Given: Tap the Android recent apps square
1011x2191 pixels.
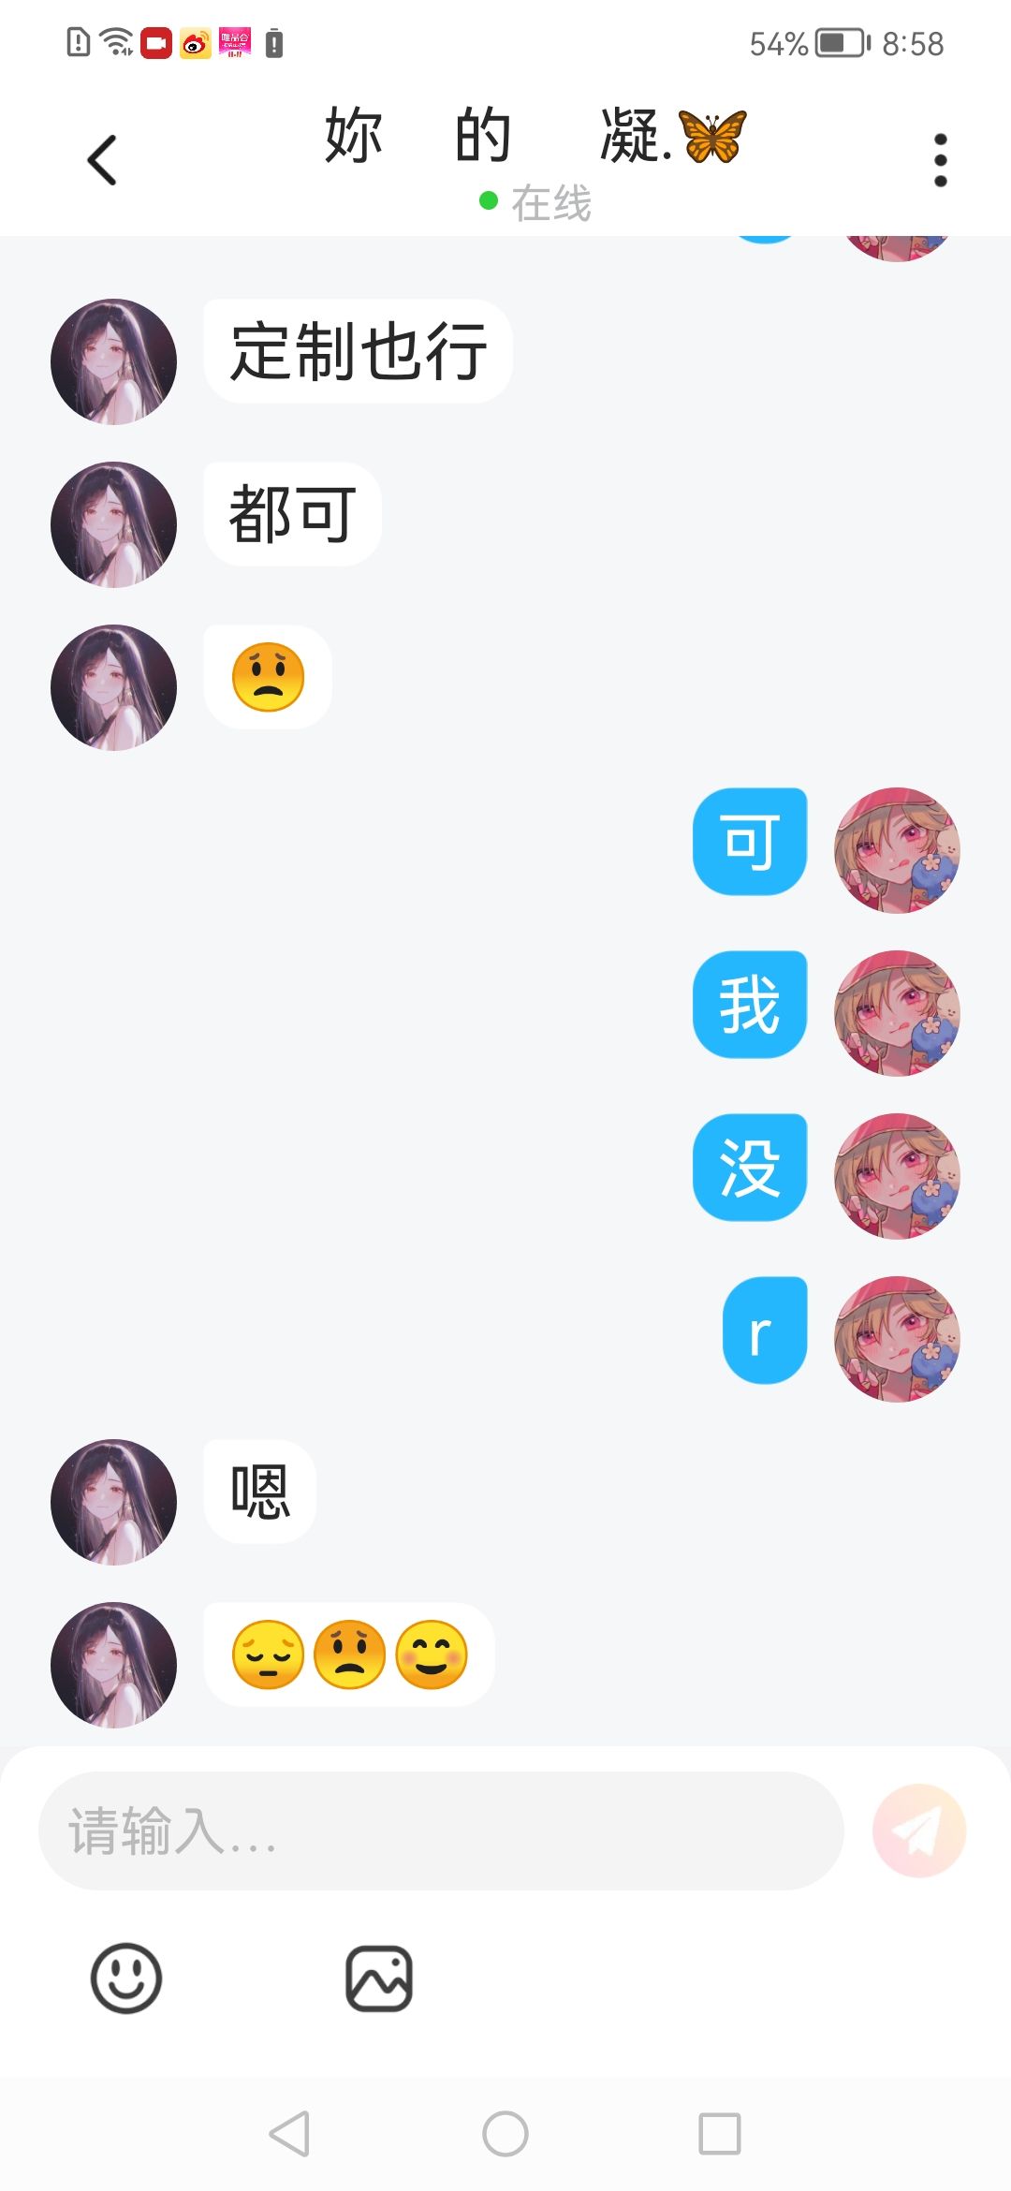Looking at the screenshot, I should click(720, 2134).
